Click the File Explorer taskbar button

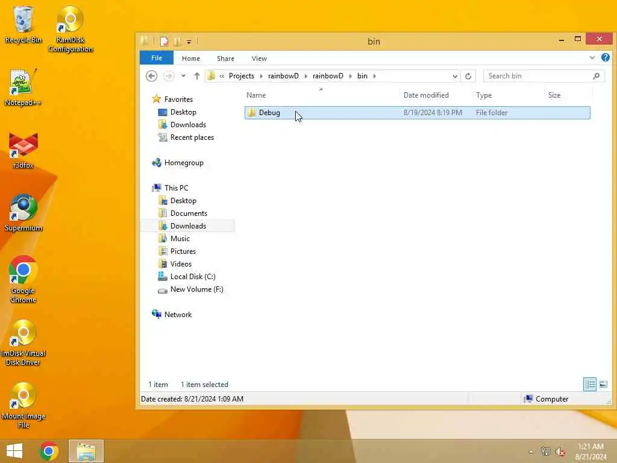click(x=86, y=451)
